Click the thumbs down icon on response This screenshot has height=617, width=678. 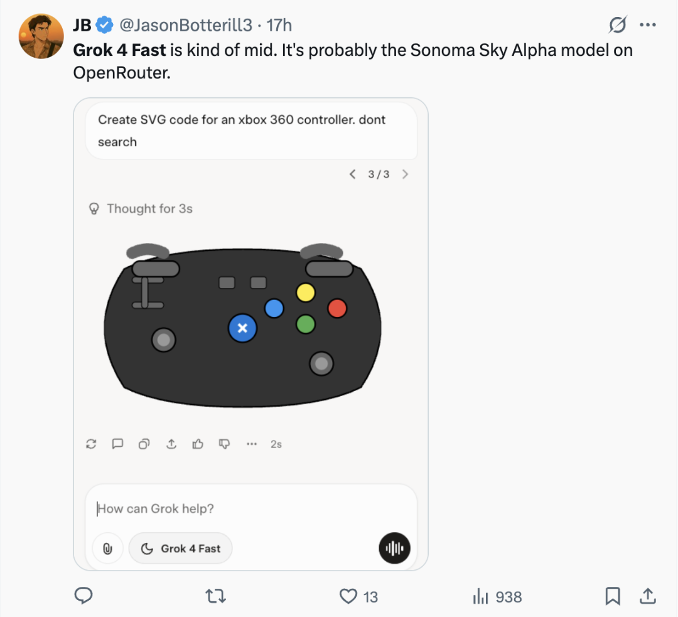(224, 444)
